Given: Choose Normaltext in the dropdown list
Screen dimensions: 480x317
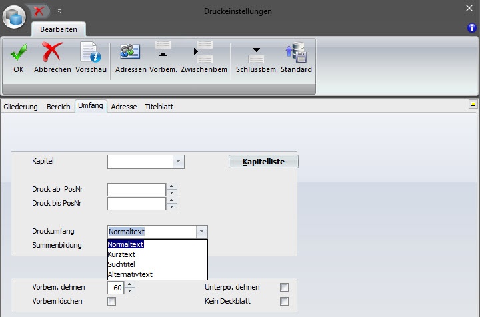Looking at the screenshot, I should coord(157,244).
